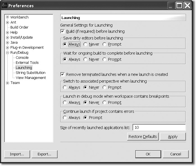196x166 pixels.
Task: Select Always for Switch to associated perspective
Action: point(65,87)
